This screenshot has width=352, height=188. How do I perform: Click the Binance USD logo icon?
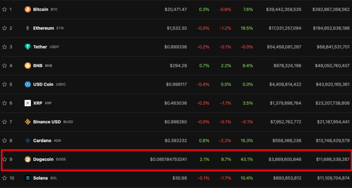28,122
